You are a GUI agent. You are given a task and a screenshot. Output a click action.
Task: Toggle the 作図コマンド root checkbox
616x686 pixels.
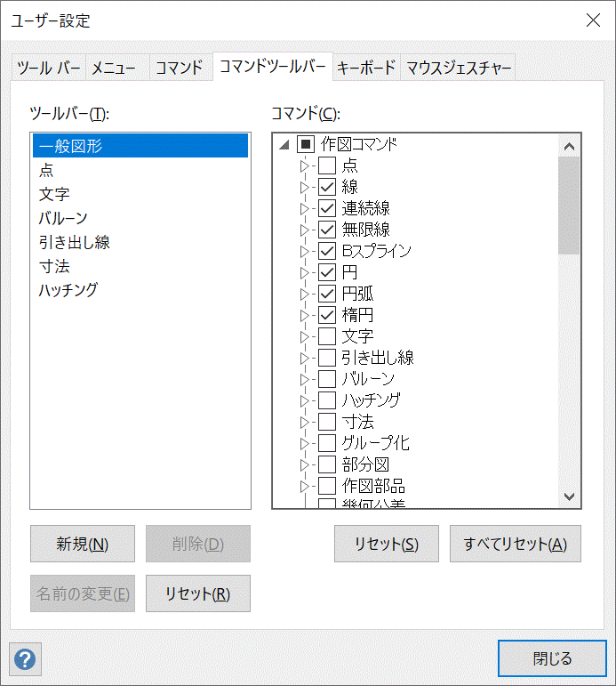pyautogui.click(x=306, y=144)
